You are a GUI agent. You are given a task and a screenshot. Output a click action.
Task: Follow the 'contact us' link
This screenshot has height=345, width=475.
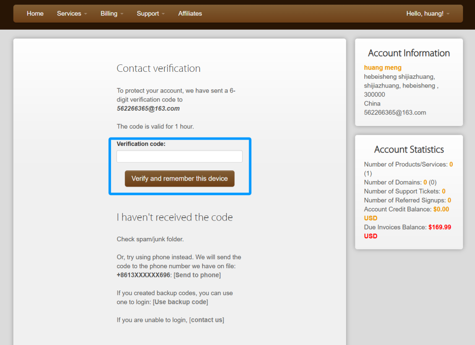[x=206, y=320]
